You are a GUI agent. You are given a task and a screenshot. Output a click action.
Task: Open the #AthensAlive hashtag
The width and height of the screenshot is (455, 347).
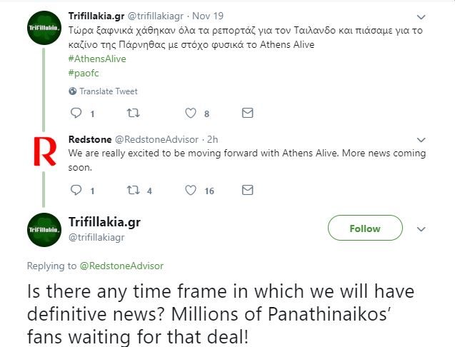point(97,59)
